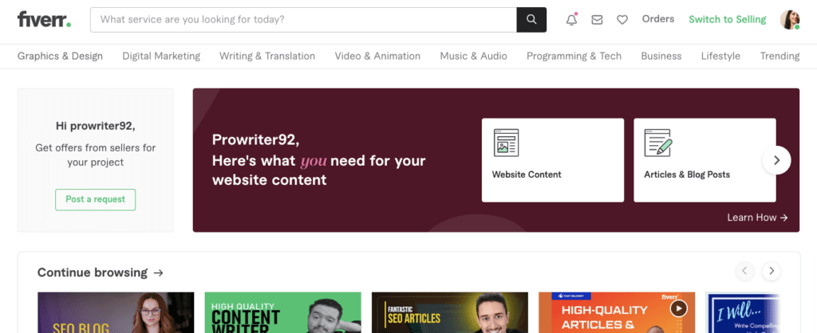Play the High-Quality Articles gig video

tap(678, 308)
